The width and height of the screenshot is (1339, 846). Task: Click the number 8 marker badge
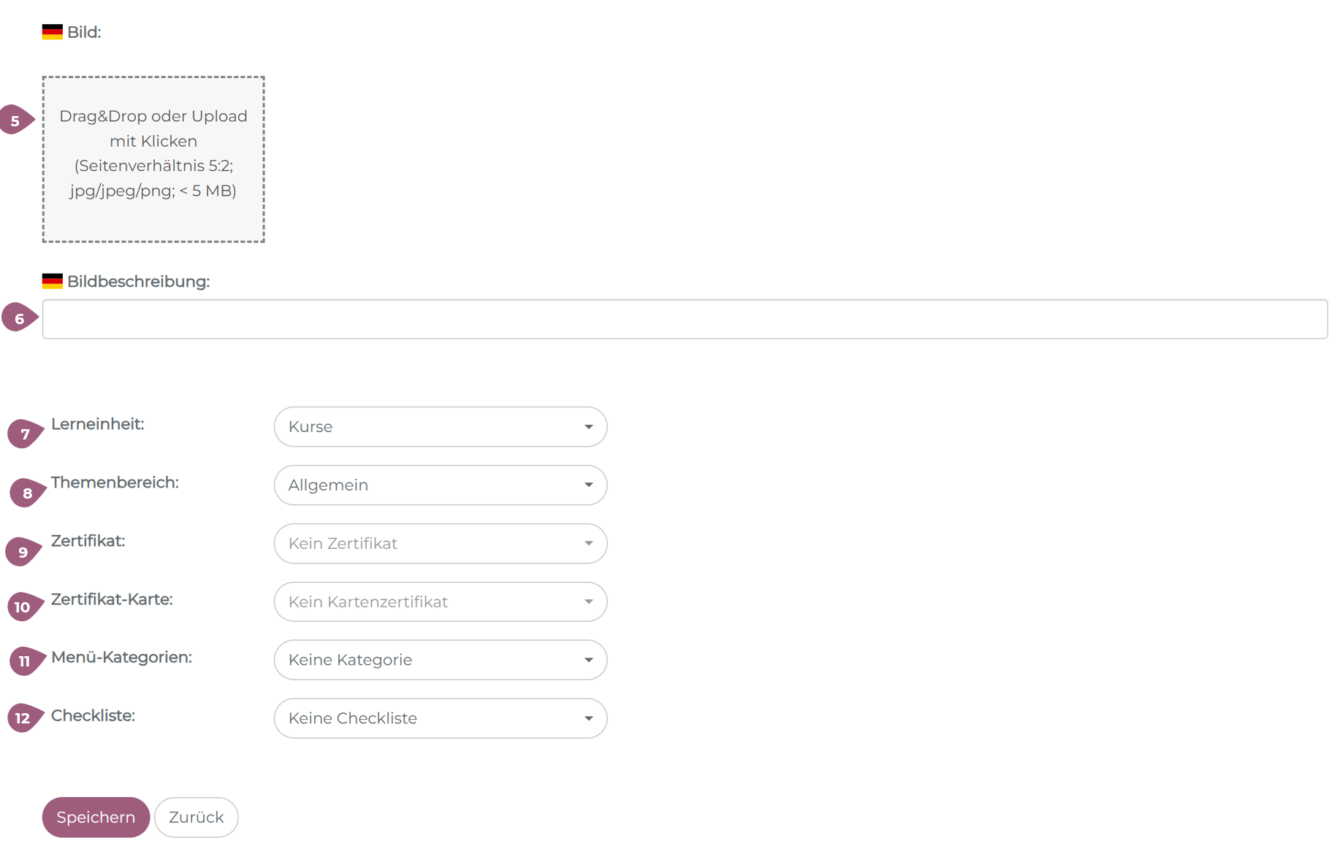point(27,493)
